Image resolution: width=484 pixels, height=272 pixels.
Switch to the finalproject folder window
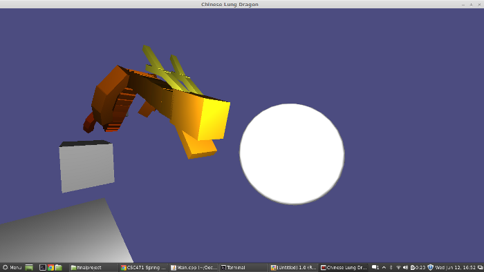pos(94,267)
